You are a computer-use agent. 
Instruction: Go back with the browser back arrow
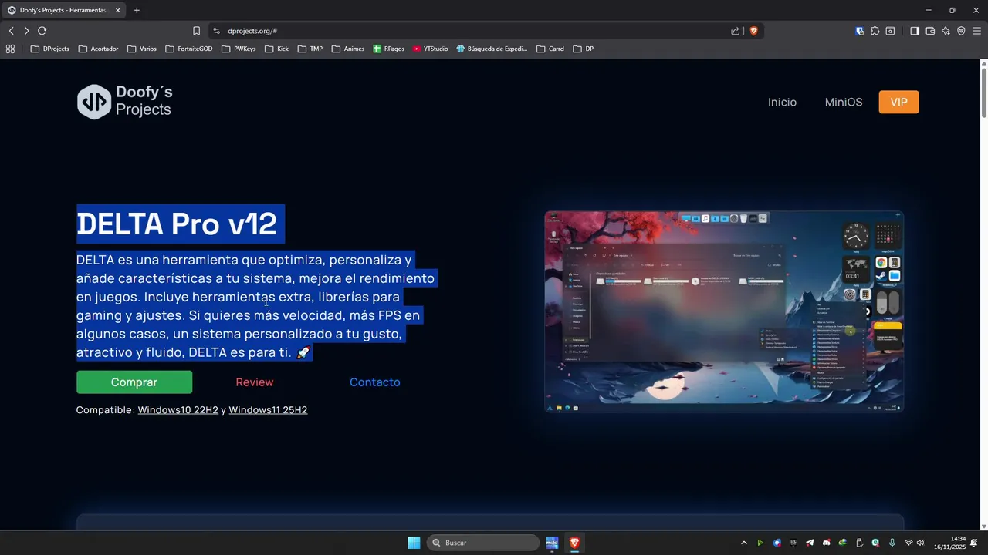click(11, 31)
